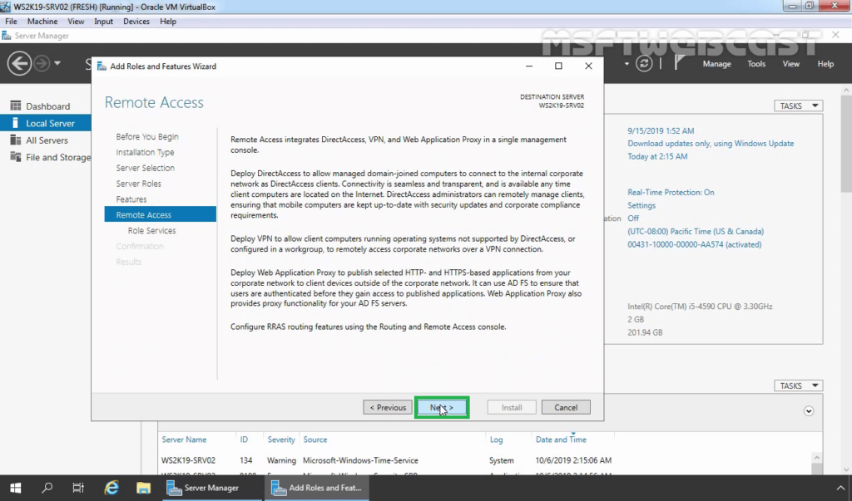Click the taskbar search magnifier icon
This screenshot has width=852, height=501.
coord(47,488)
